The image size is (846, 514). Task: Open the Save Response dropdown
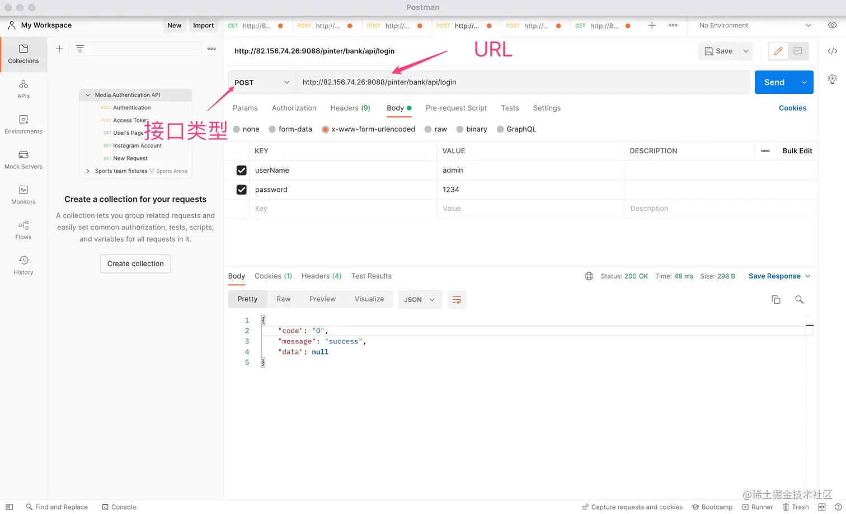779,276
